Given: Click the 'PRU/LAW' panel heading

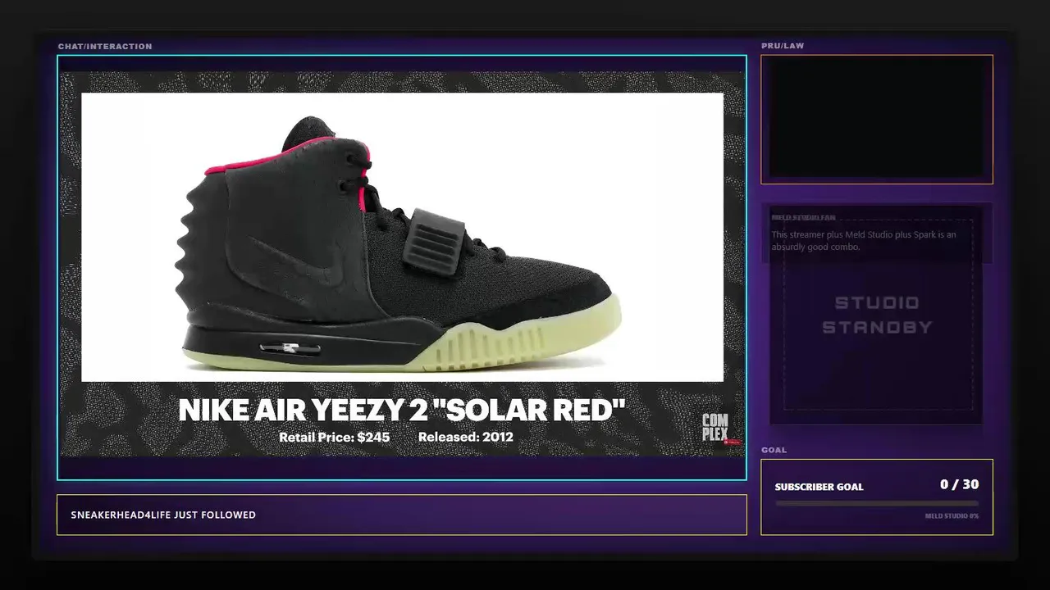Looking at the screenshot, I should (783, 46).
